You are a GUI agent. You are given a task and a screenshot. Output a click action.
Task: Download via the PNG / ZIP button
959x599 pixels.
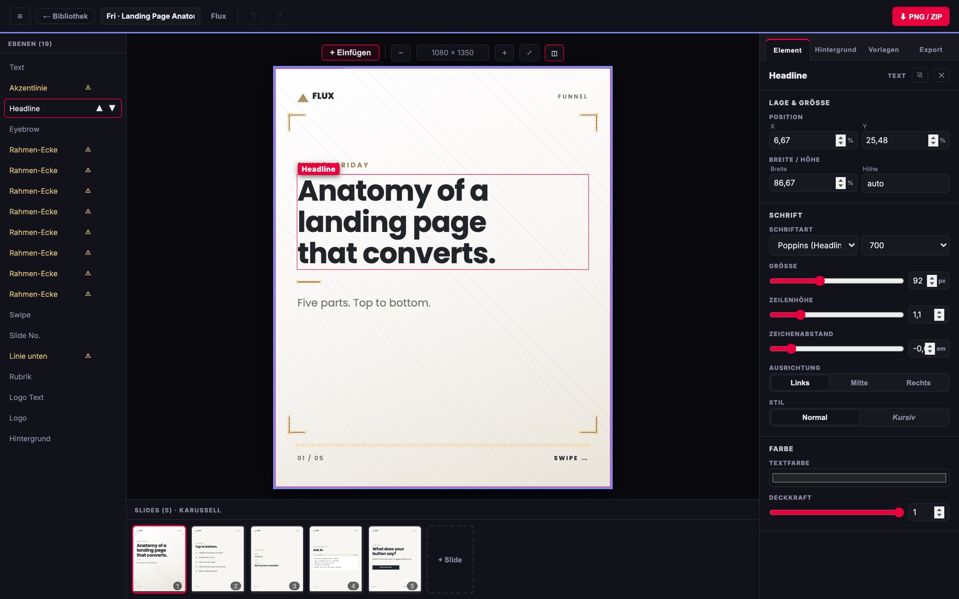tap(921, 16)
